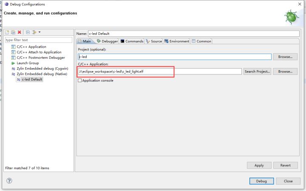
Task: Click the Duplicate configuration icon
Action: point(13,32)
